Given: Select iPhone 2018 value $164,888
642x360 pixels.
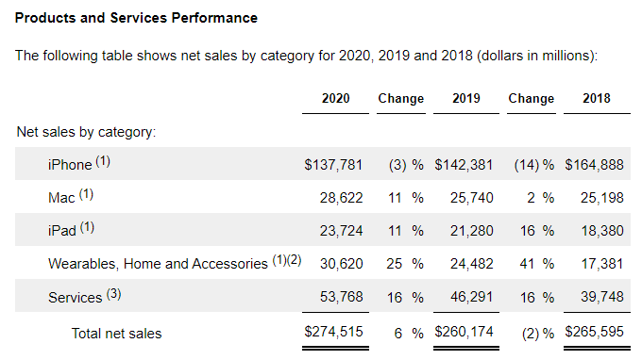Looking at the screenshot, I should click(x=594, y=165).
